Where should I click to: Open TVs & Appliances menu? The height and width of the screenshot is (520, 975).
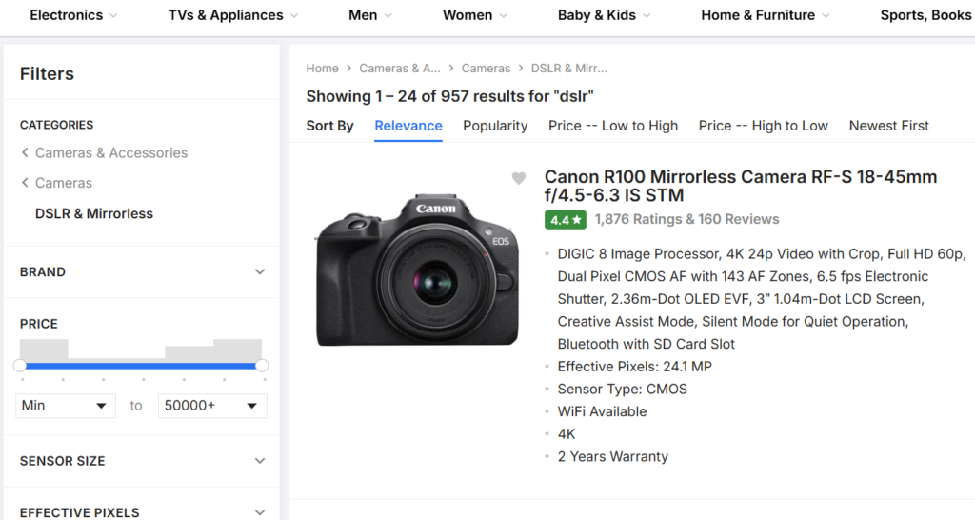[x=233, y=15]
